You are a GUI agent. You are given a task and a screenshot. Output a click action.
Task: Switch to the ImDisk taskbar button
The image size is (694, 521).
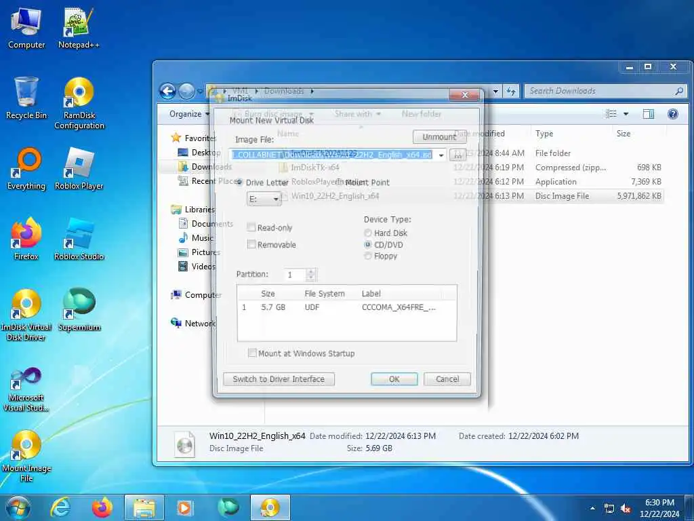click(270, 507)
